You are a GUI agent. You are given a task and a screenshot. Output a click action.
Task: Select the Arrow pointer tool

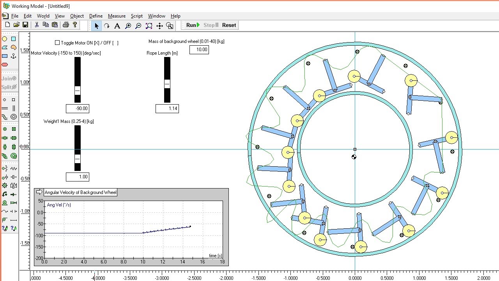96,26
